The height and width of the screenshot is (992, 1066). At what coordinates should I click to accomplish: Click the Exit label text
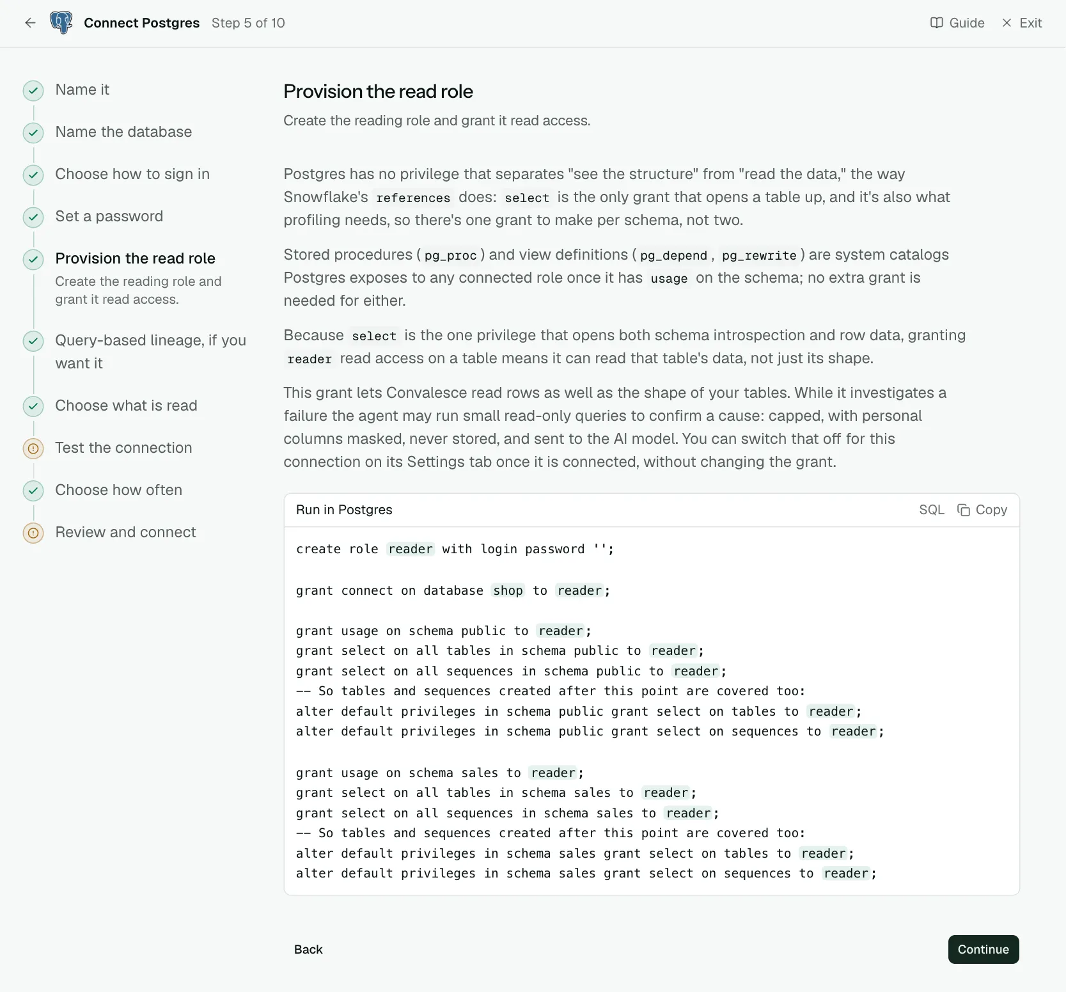click(1031, 23)
